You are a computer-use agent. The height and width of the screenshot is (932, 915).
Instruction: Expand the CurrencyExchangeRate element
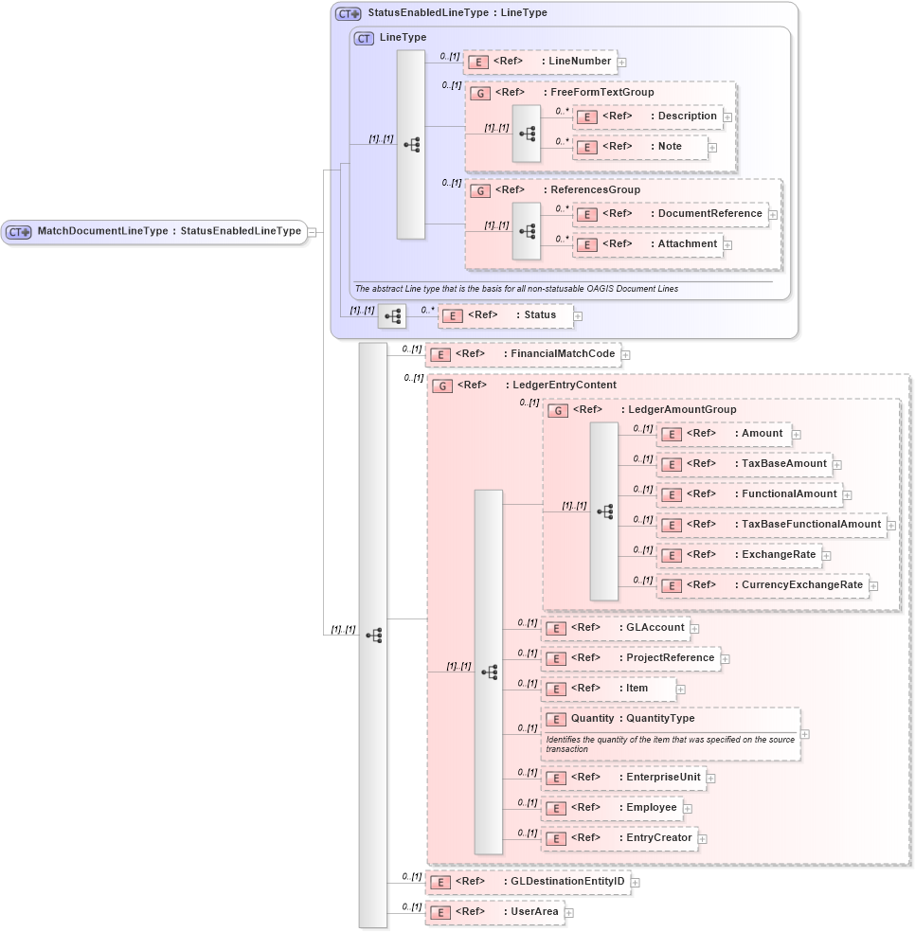pos(872,585)
